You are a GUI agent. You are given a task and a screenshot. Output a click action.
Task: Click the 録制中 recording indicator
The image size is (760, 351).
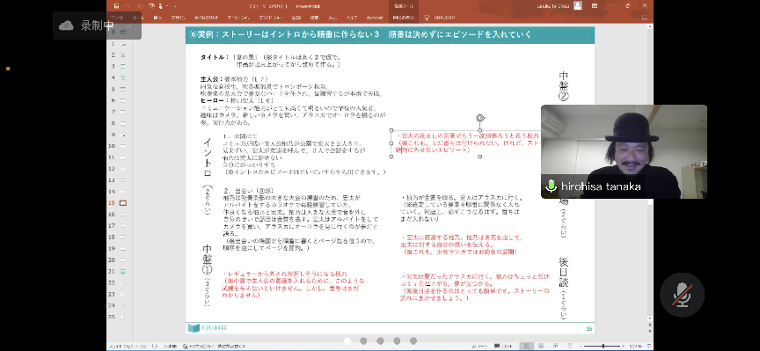pos(97,26)
